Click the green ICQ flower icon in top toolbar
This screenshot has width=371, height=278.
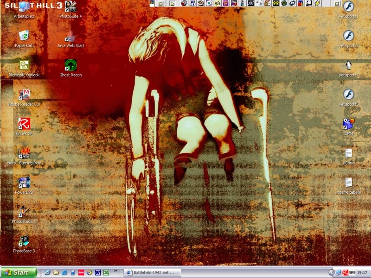pyautogui.click(x=284, y=3)
